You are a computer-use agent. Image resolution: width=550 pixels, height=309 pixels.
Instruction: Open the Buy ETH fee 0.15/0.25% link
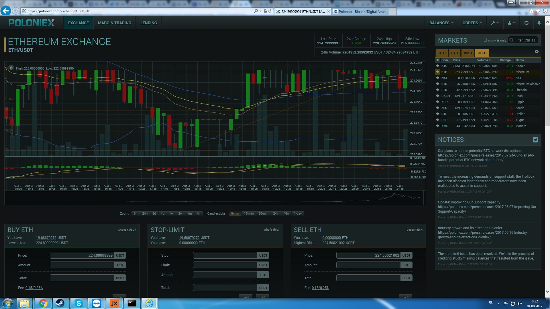[34, 288]
